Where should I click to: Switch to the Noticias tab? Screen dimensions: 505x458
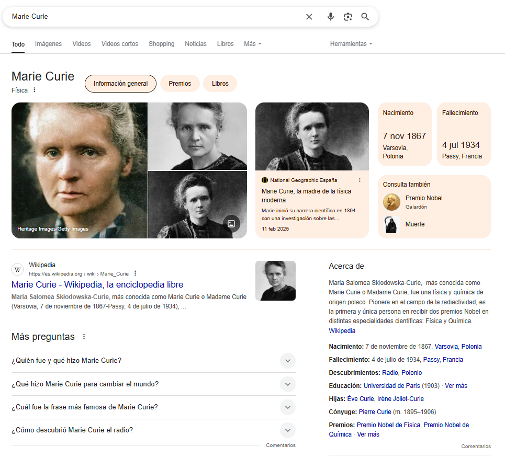196,44
